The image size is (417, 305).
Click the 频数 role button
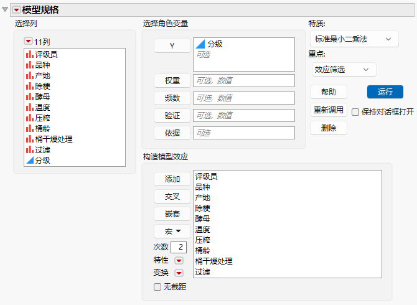coord(172,98)
